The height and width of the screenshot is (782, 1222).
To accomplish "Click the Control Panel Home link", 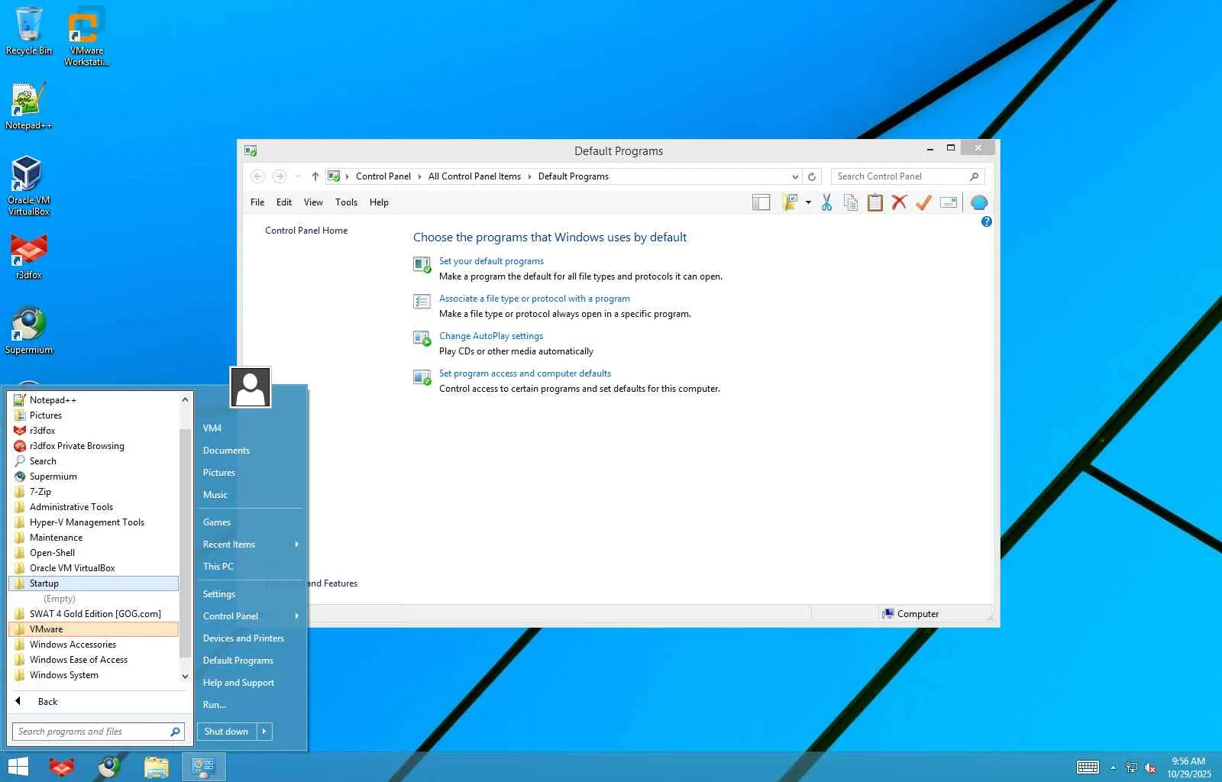I will click(306, 231).
